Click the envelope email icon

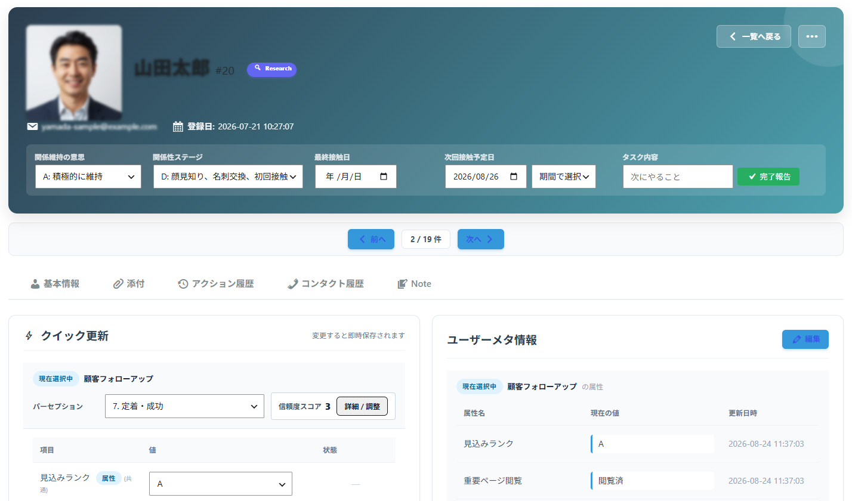coord(33,126)
